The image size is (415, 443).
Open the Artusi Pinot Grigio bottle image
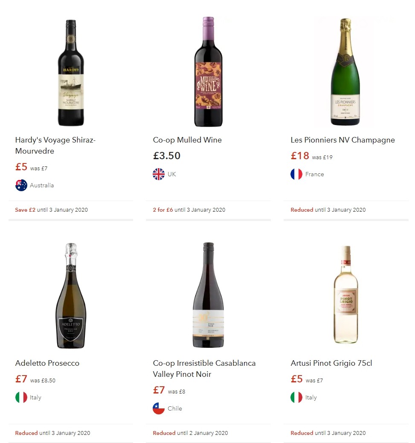[346, 296]
